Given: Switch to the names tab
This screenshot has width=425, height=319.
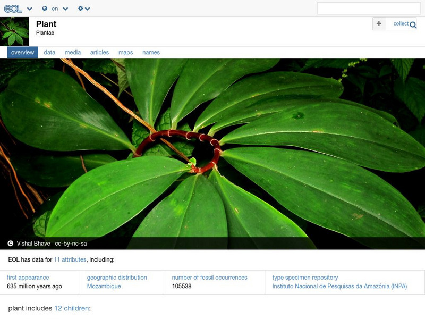Looking at the screenshot, I should click(x=151, y=53).
